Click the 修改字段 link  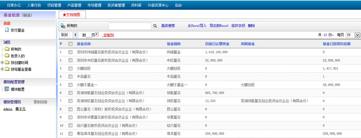[x=238, y=26]
